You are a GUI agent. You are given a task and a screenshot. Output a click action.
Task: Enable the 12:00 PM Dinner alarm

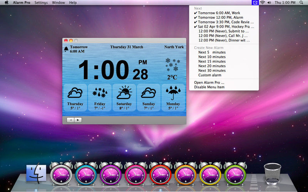pos(224,40)
